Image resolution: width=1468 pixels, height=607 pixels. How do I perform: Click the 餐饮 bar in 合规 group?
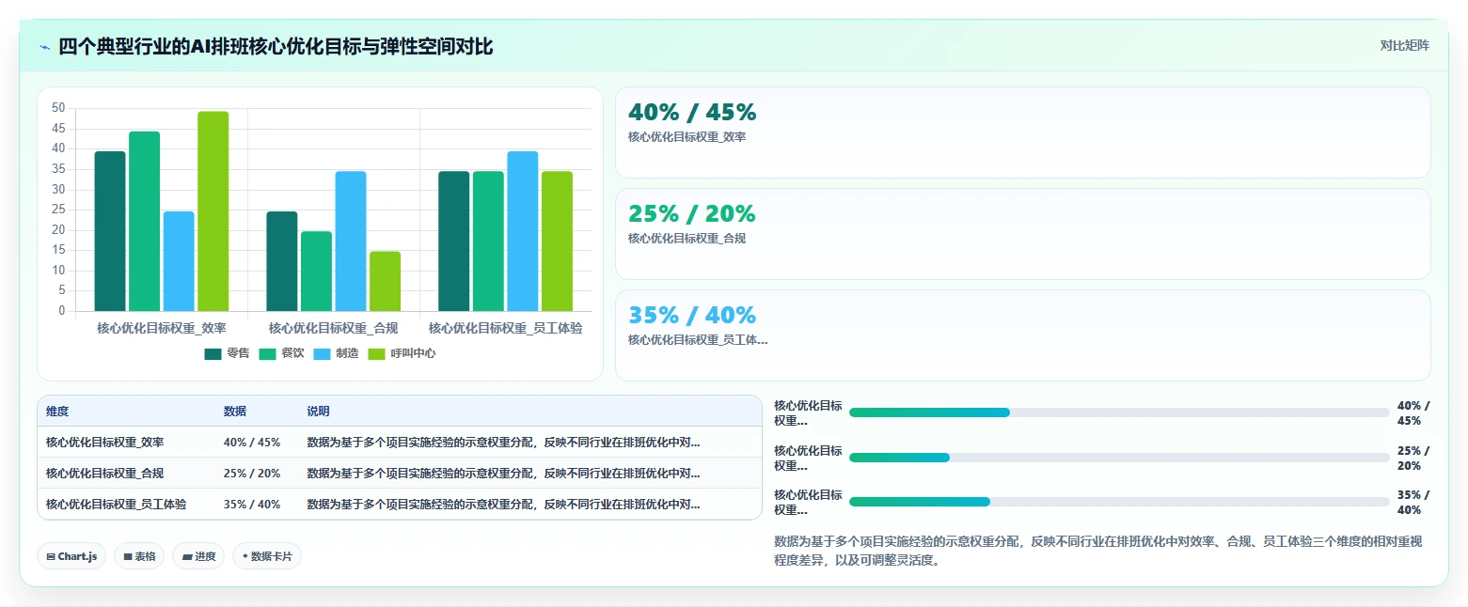click(316, 272)
